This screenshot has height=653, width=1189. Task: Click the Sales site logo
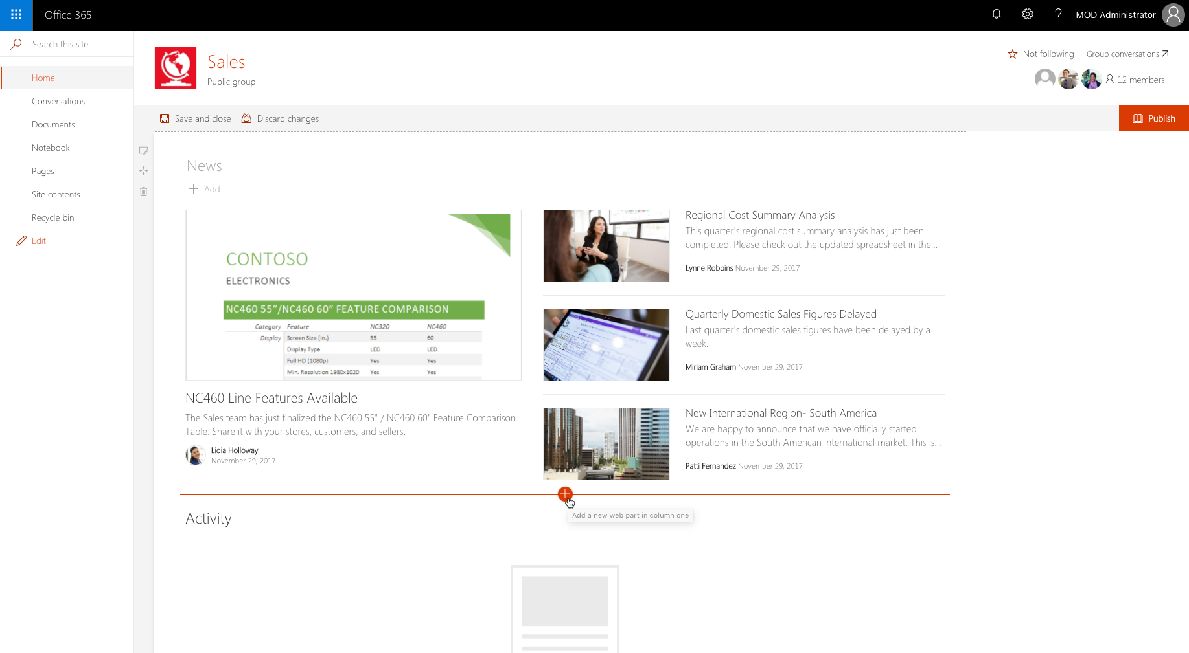coord(176,68)
